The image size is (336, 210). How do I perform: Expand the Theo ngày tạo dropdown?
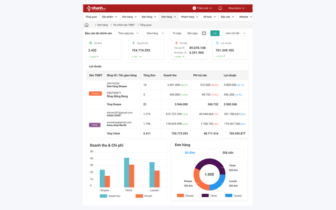point(128,33)
